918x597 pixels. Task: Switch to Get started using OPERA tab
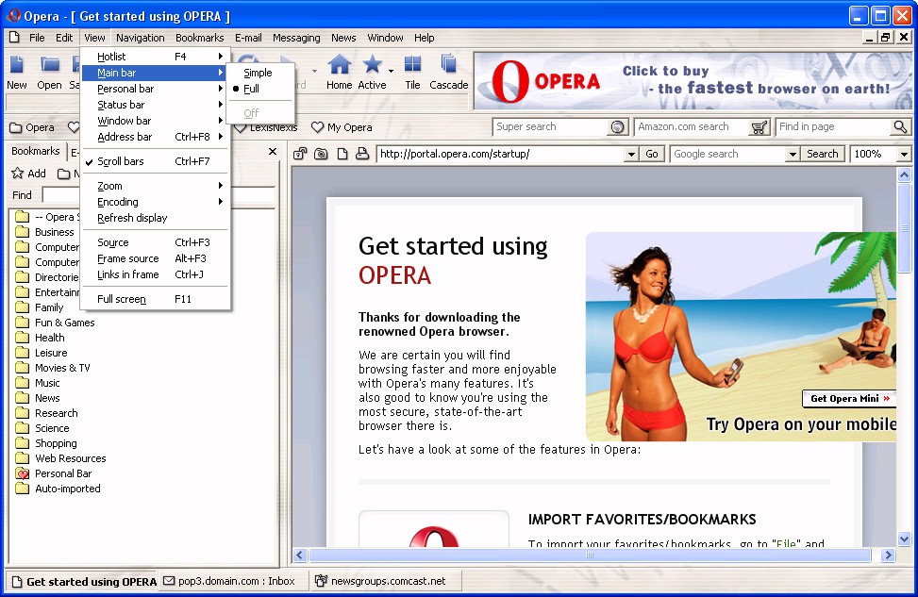pos(83,582)
